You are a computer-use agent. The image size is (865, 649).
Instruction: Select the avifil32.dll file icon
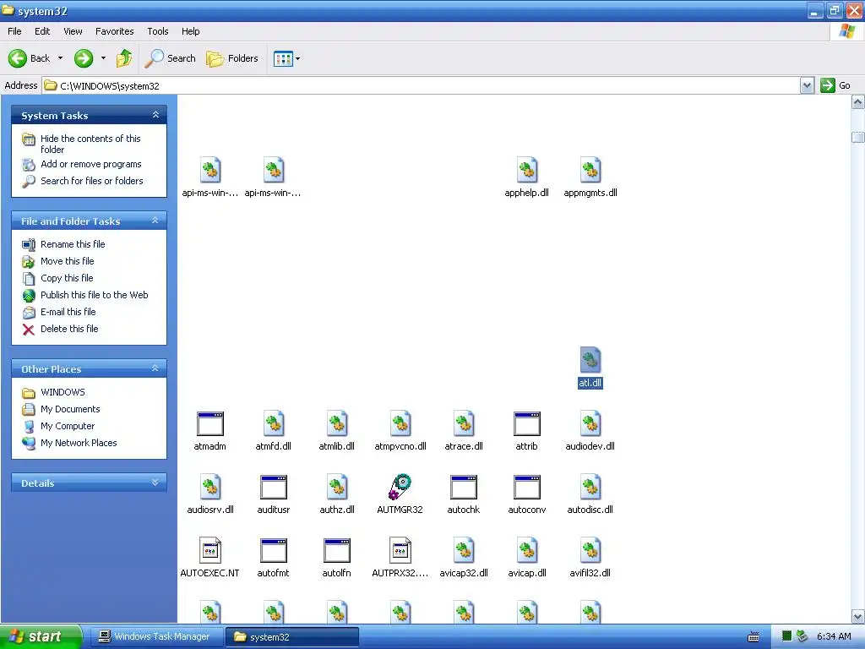click(590, 550)
